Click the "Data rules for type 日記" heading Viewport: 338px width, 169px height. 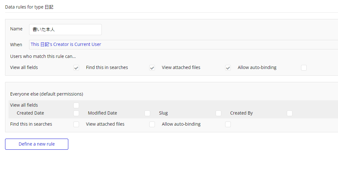[x=29, y=7]
